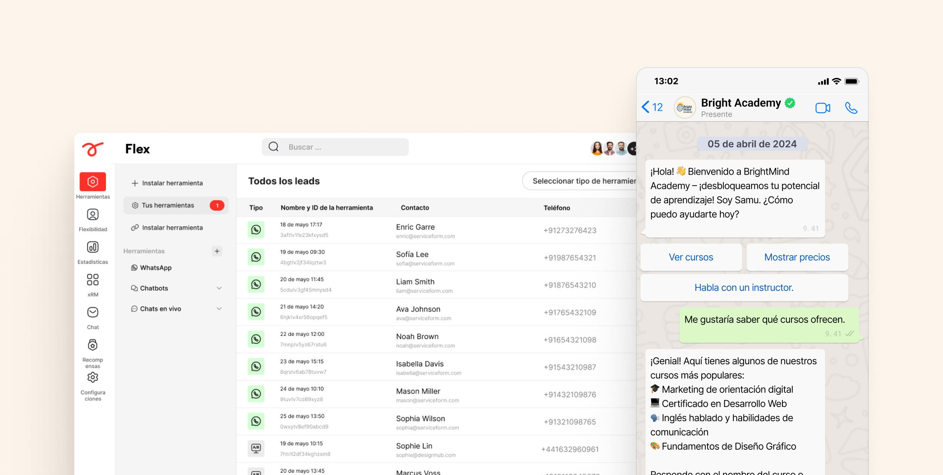Screen dimensions: 943x475
Task: Click contact name Sophie Lin
Action: [414, 446]
